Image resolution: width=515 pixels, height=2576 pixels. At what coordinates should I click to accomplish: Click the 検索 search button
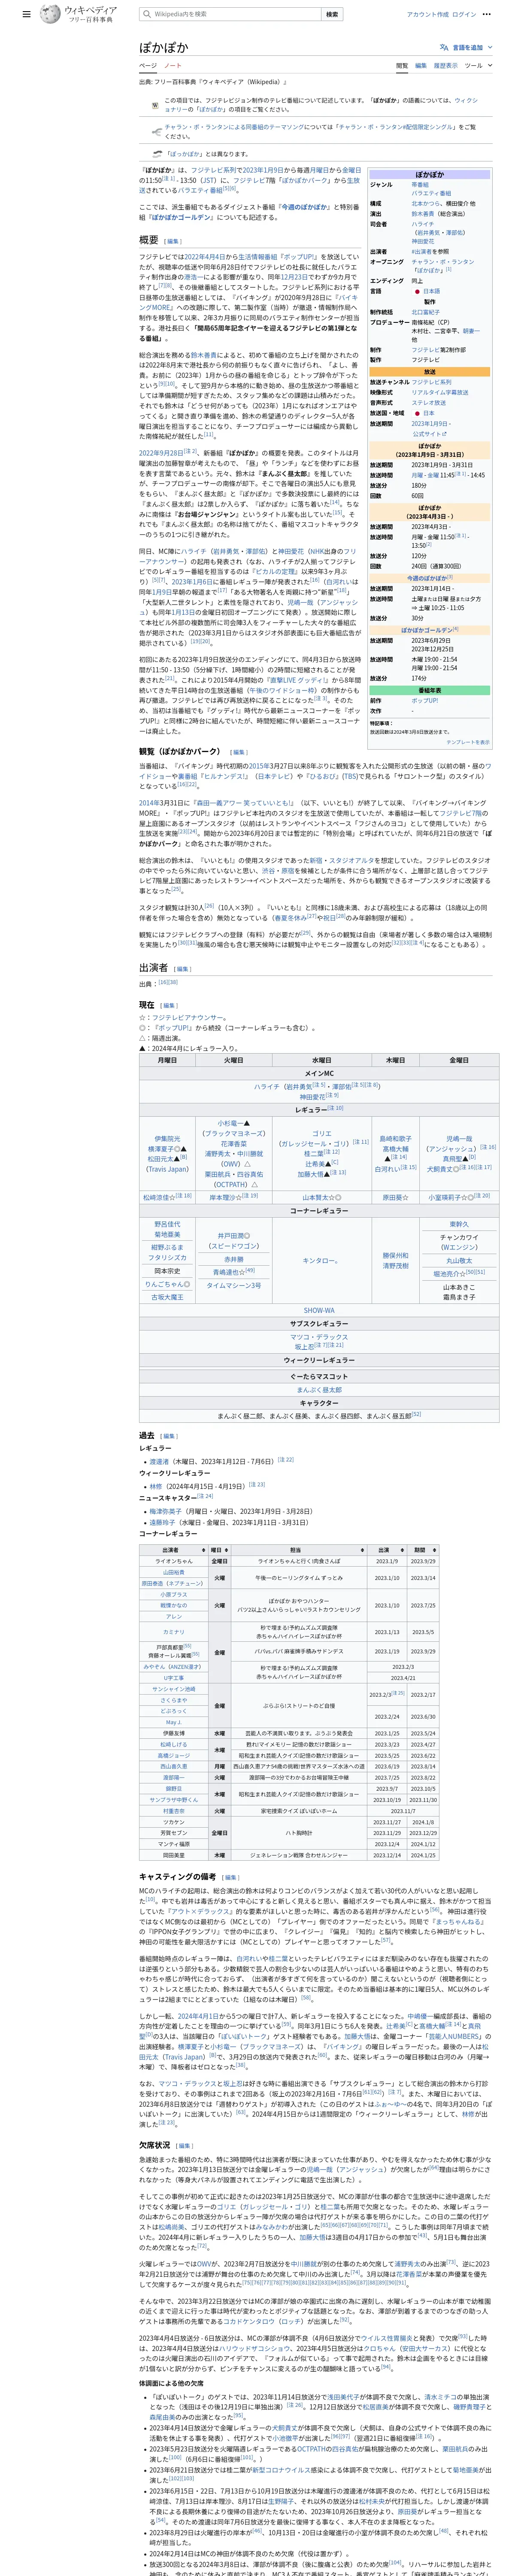pos(332,14)
